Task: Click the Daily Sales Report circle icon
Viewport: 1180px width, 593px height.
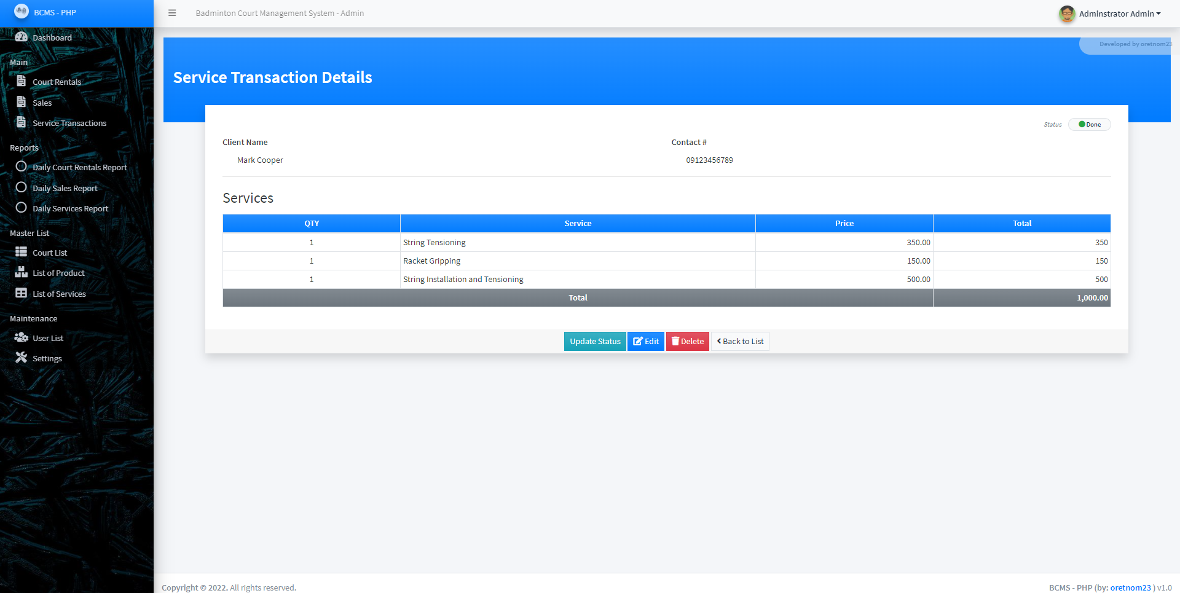Action: point(22,187)
